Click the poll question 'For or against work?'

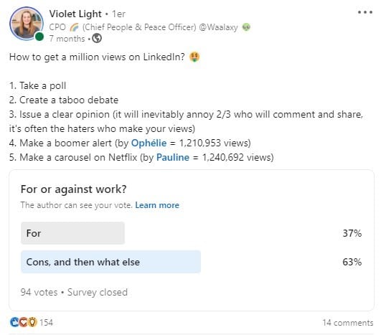(74, 189)
